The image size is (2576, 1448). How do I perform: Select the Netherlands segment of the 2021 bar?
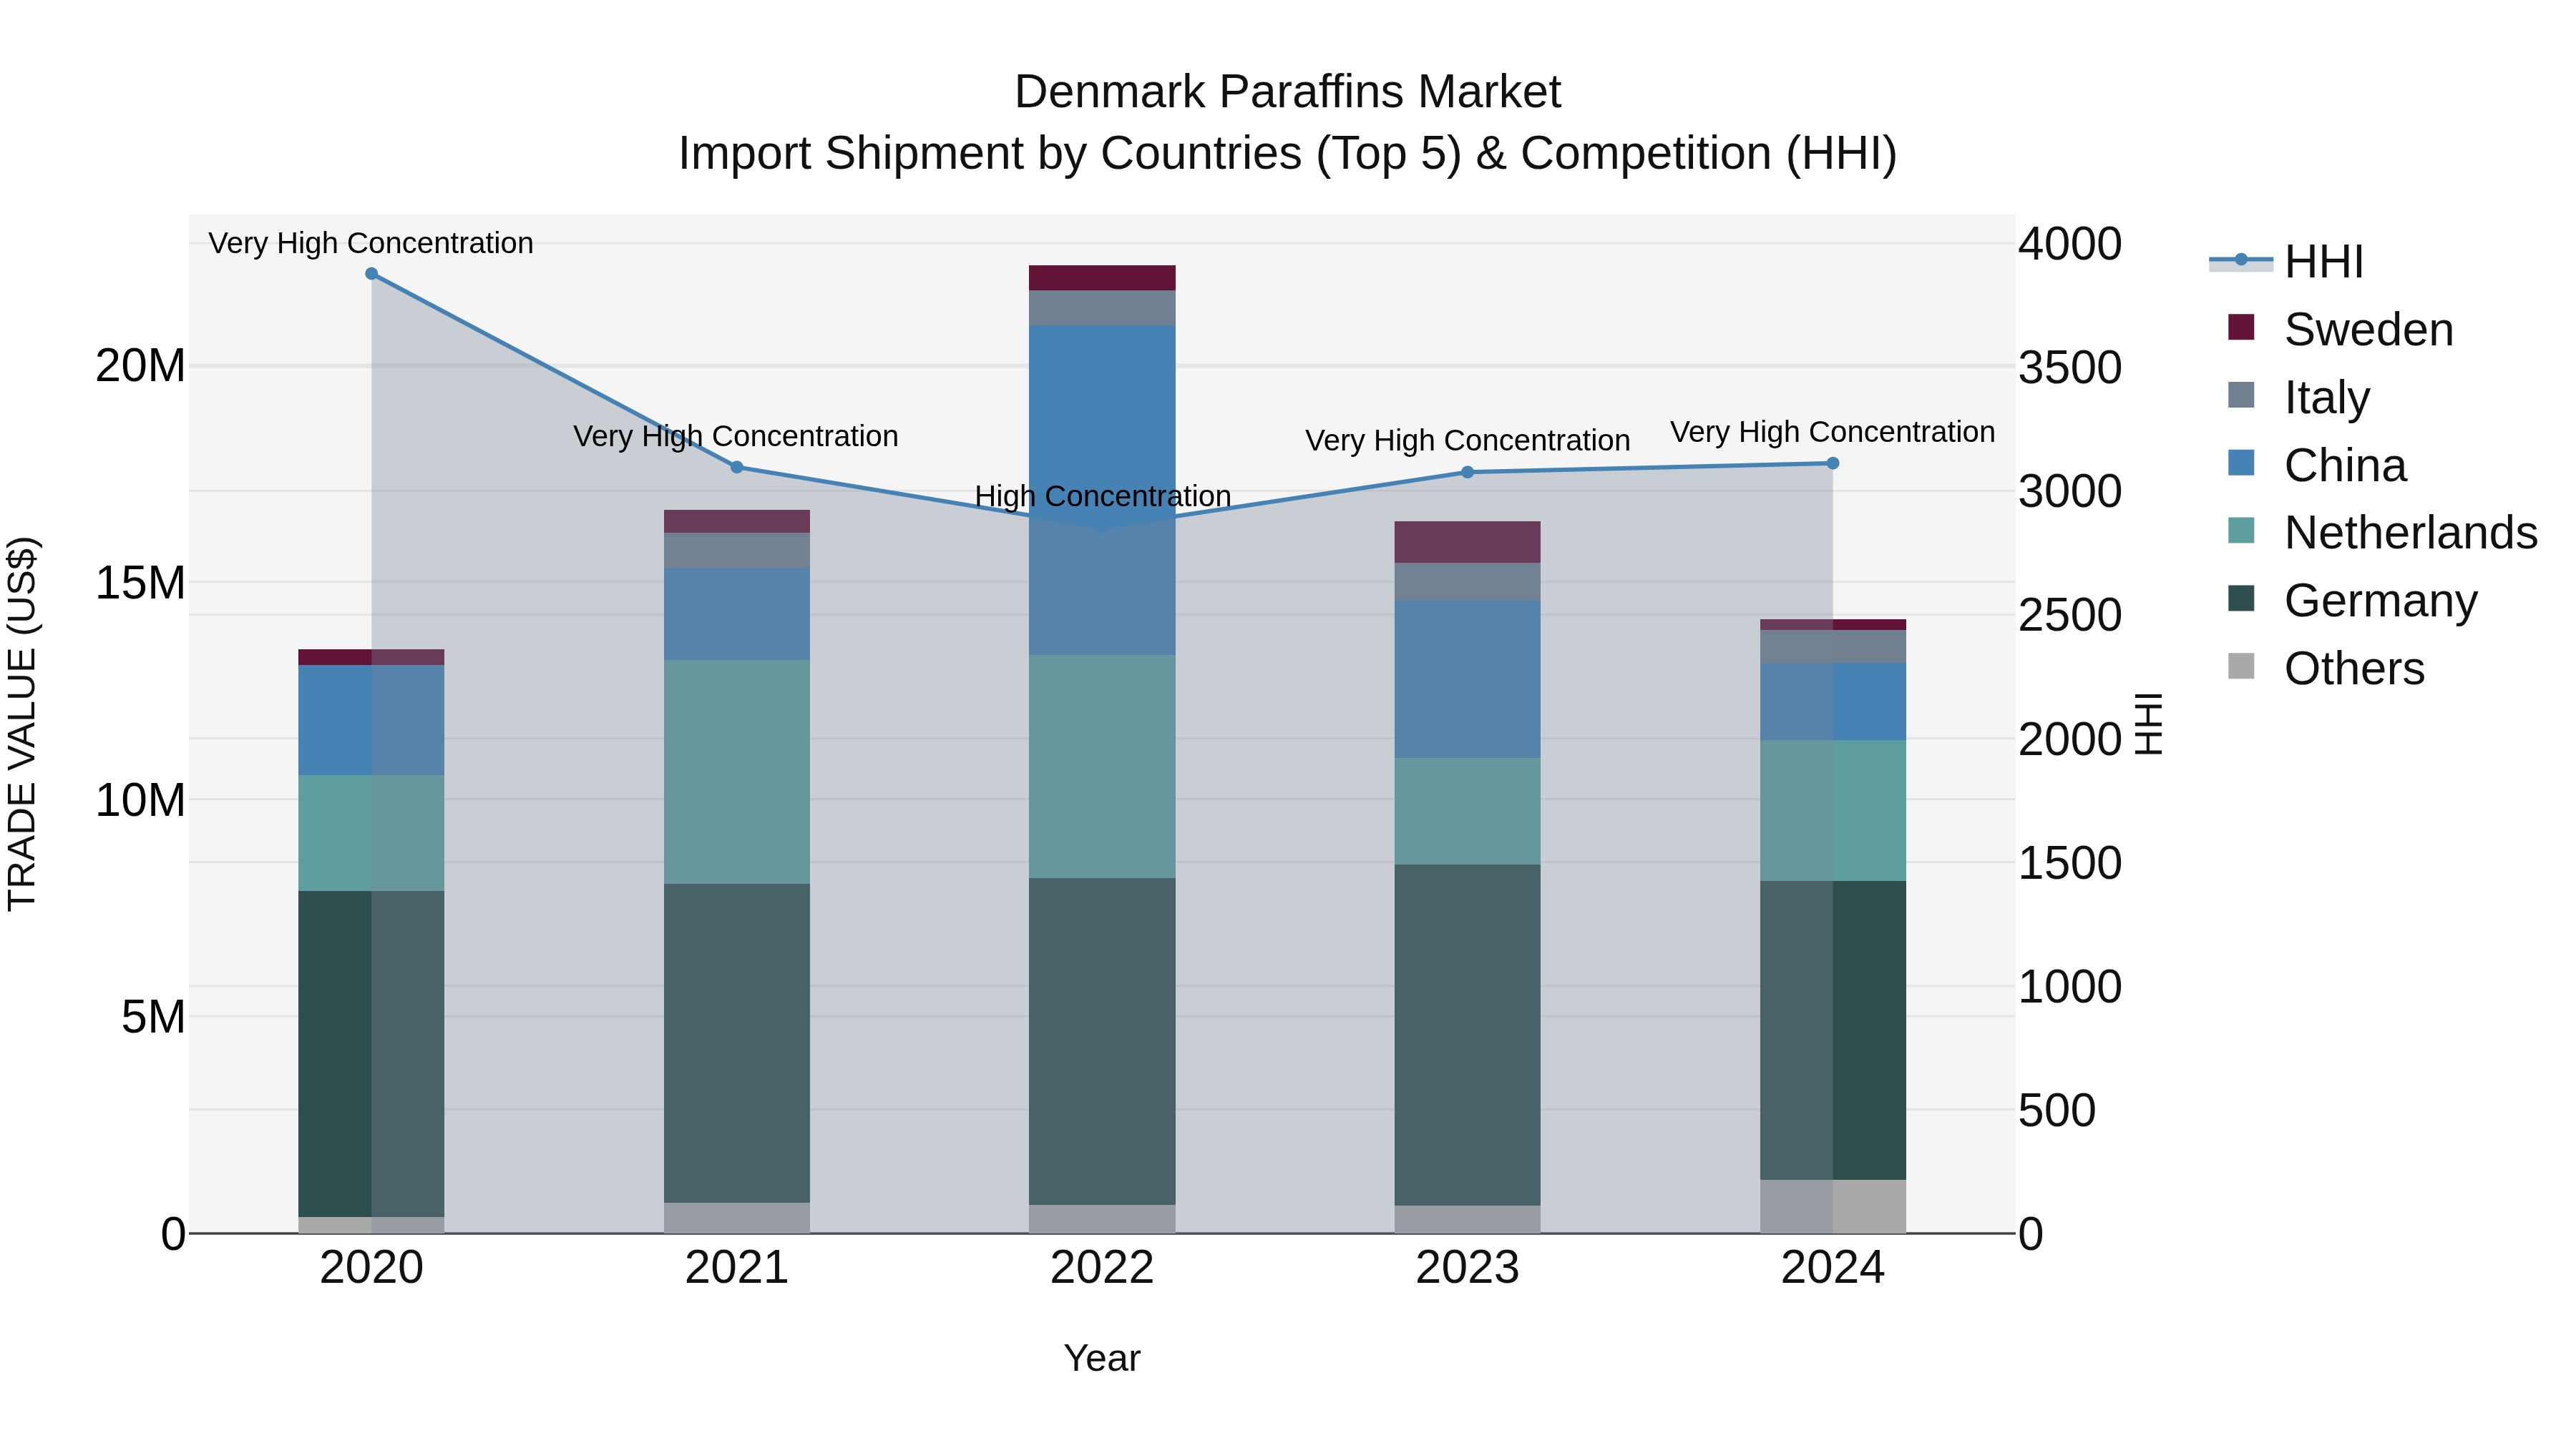[737, 772]
